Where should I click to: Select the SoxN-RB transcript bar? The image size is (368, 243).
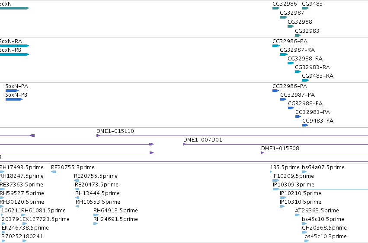tap(14, 54)
